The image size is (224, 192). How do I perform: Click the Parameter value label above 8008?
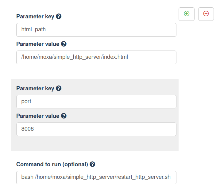[x=37, y=116]
